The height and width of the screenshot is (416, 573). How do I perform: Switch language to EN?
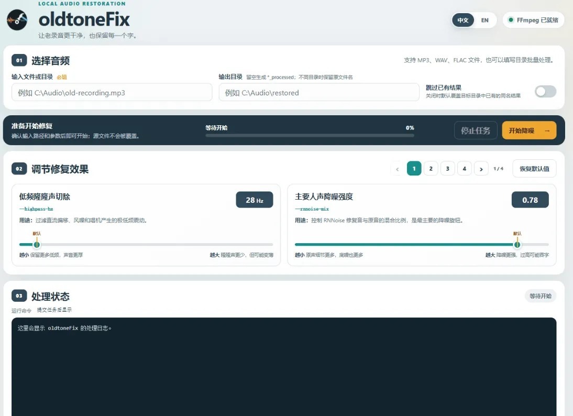point(484,20)
